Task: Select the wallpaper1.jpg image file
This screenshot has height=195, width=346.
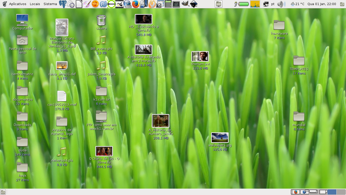Action: [x=220, y=138]
